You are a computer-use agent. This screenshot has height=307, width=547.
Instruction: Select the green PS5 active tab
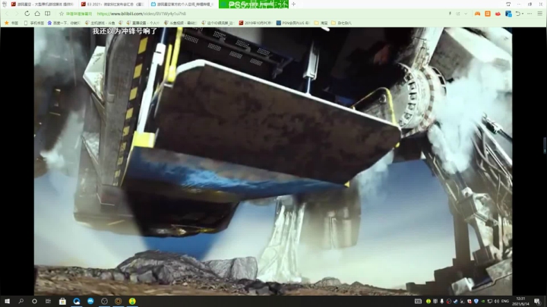[254, 5]
